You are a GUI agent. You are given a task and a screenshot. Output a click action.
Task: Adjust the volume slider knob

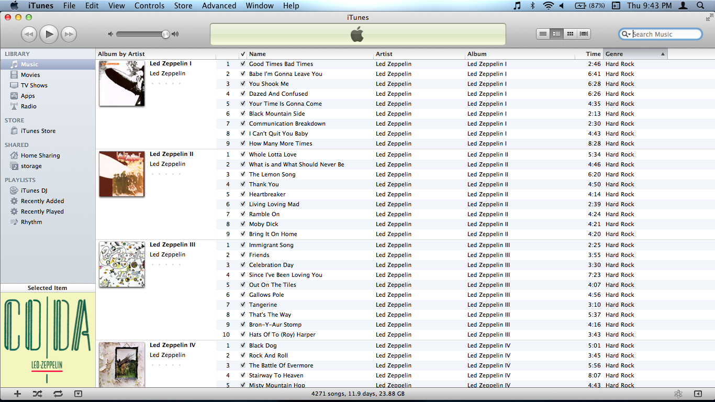tap(165, 34)
